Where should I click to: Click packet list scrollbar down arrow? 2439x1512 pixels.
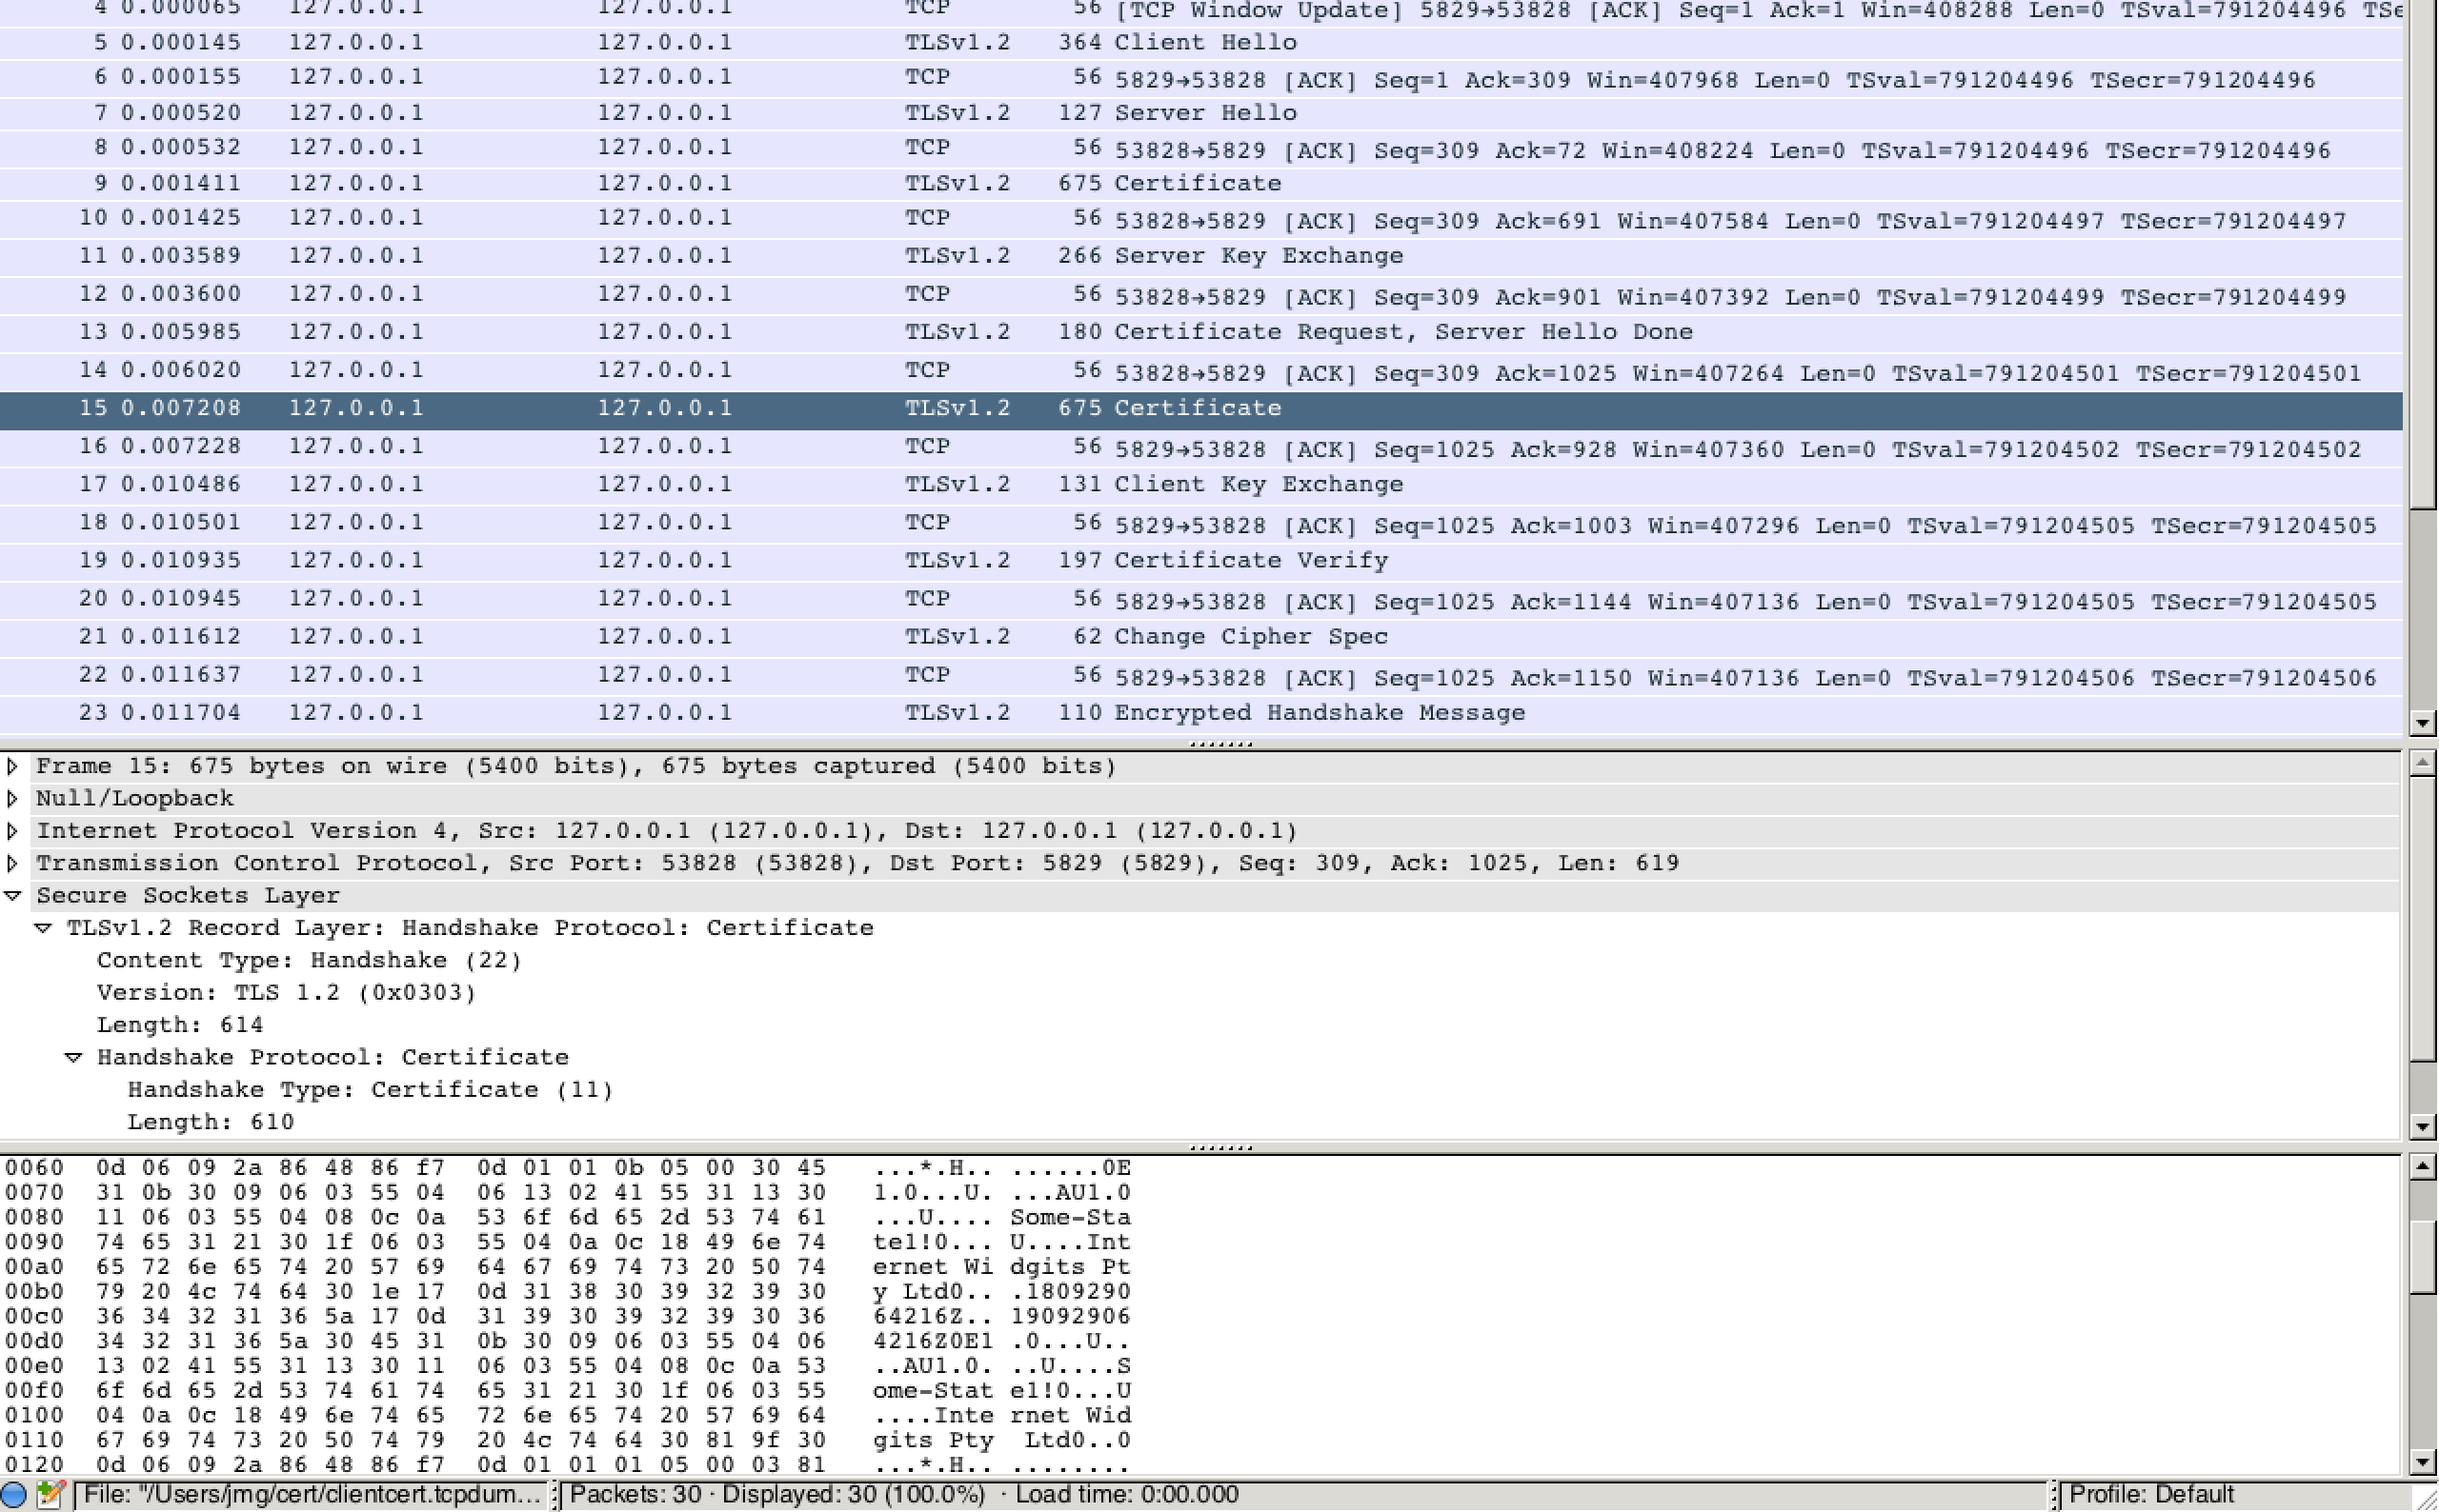pyautogui.click(x=2422, y=722)
